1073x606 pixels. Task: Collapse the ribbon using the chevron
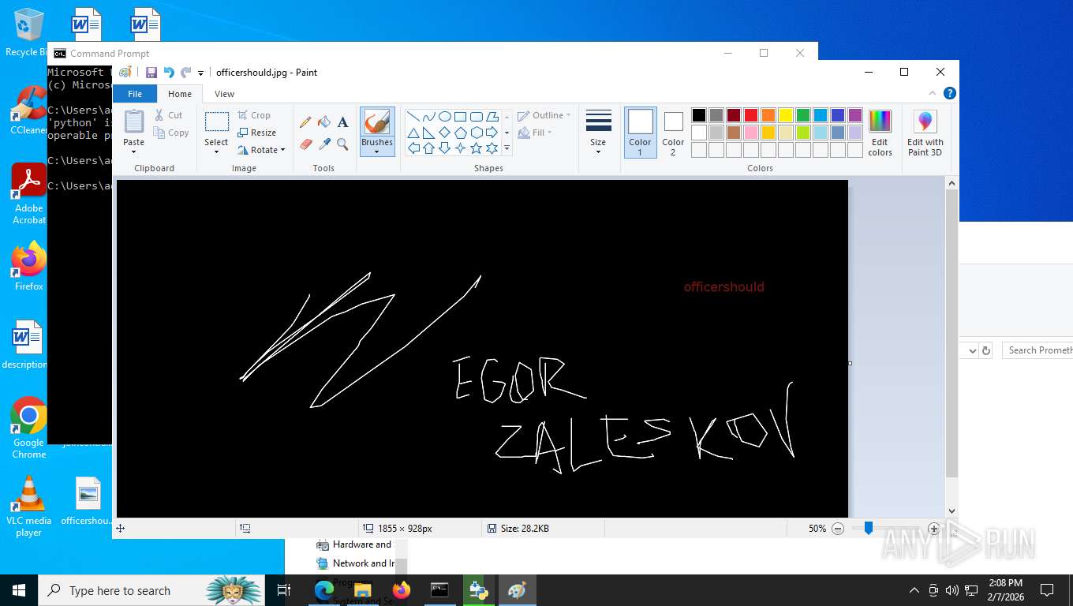934,93
